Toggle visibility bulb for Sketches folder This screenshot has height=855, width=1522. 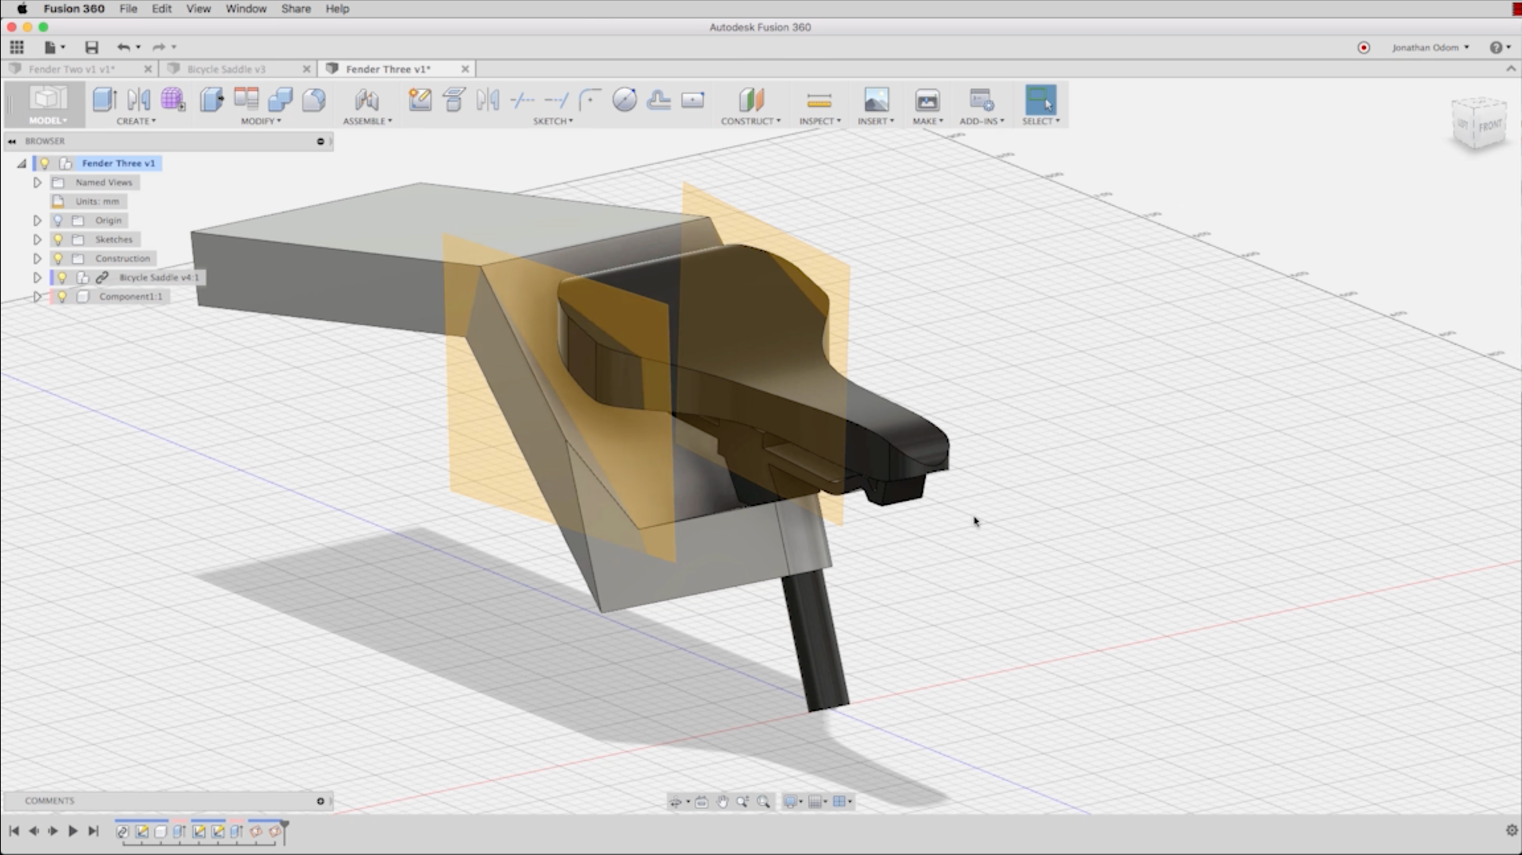tap(58, 239)
